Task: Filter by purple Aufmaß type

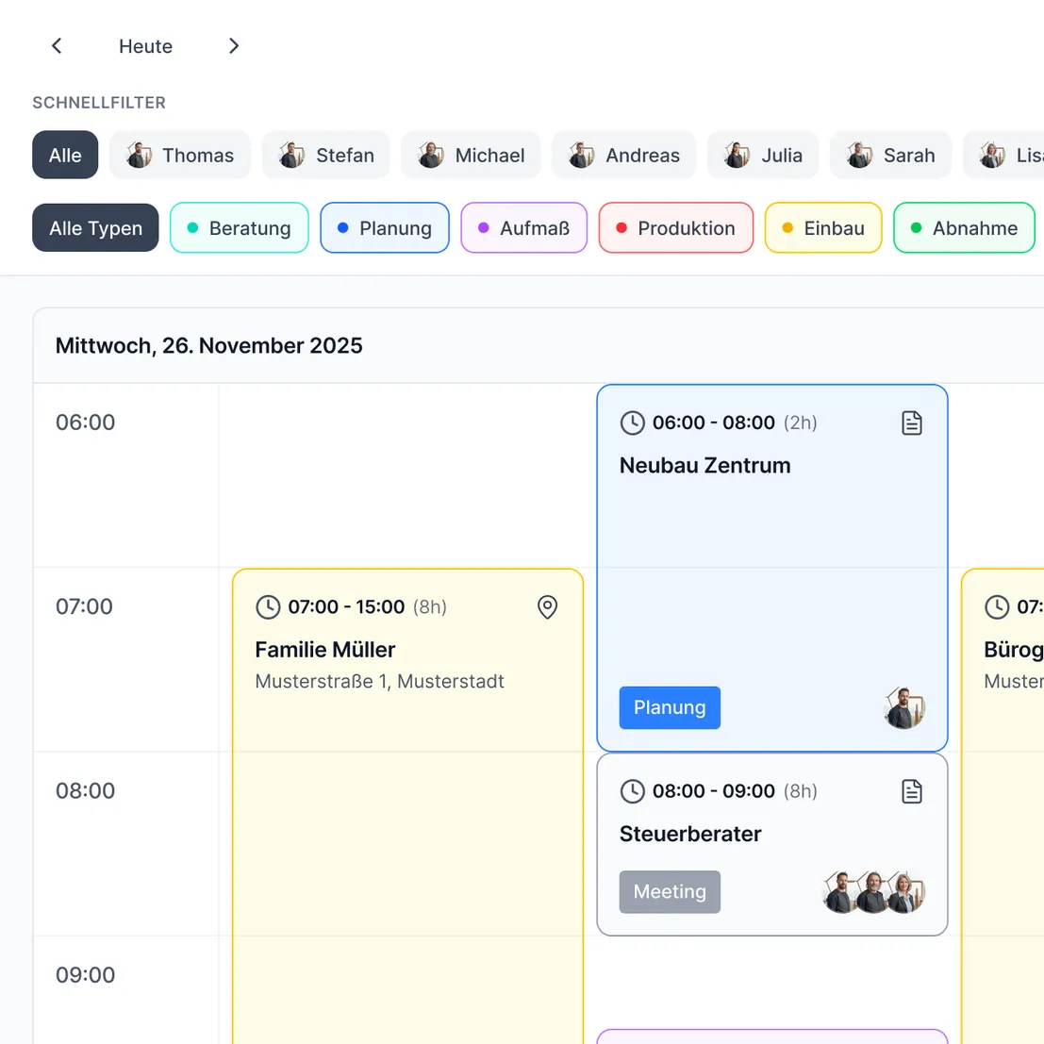Action: tap(523, 228)
